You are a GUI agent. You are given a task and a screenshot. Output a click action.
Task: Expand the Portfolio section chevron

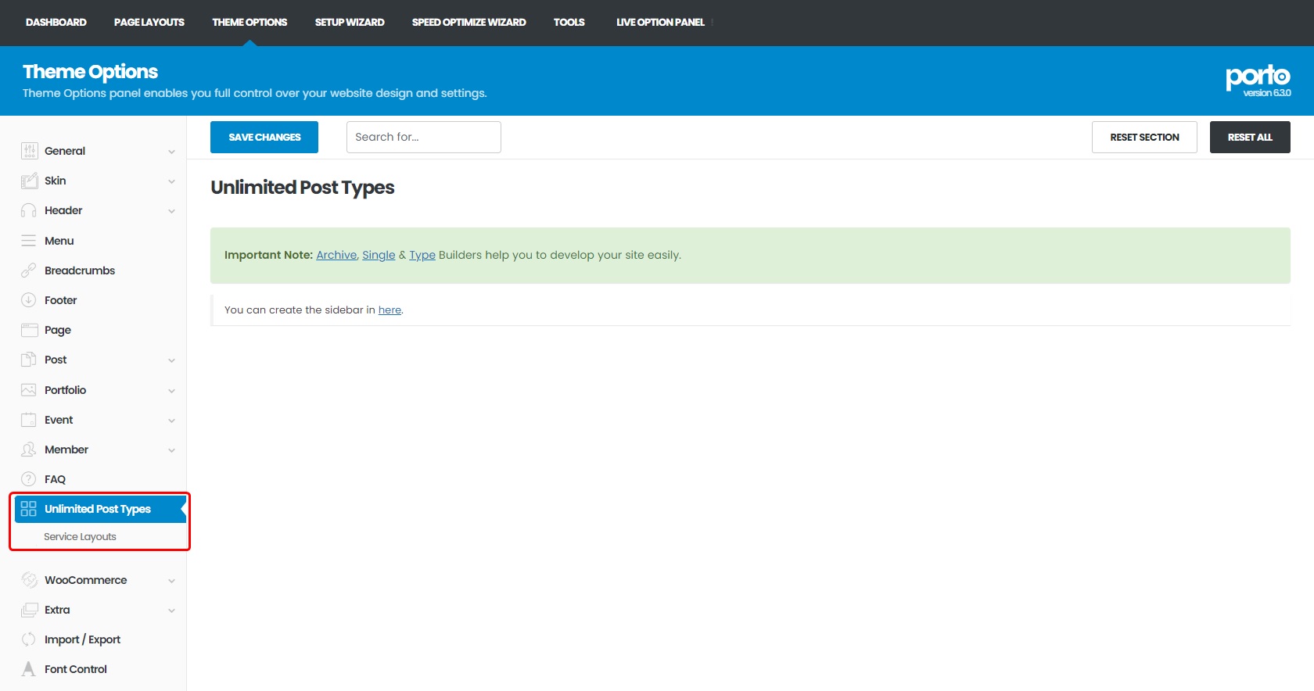coord(171,391)
